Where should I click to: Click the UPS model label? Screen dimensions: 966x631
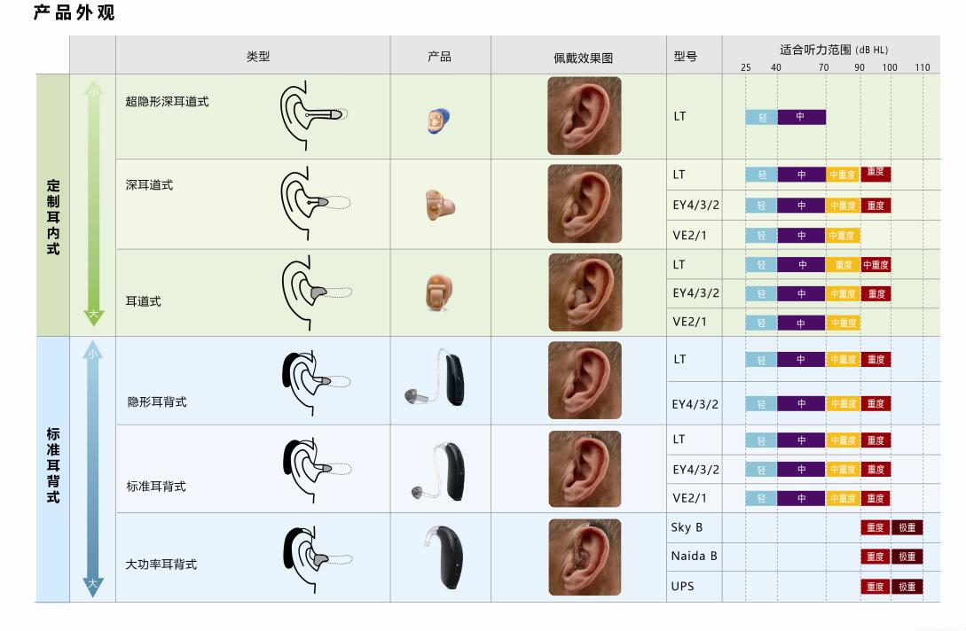tap(682, 587)
